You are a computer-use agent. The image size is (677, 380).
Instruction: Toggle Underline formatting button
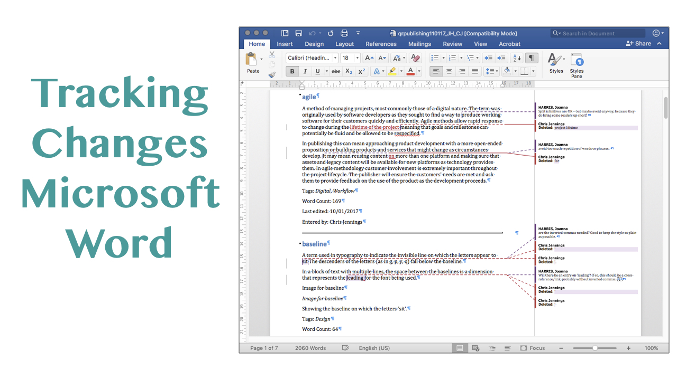point(317,71)
